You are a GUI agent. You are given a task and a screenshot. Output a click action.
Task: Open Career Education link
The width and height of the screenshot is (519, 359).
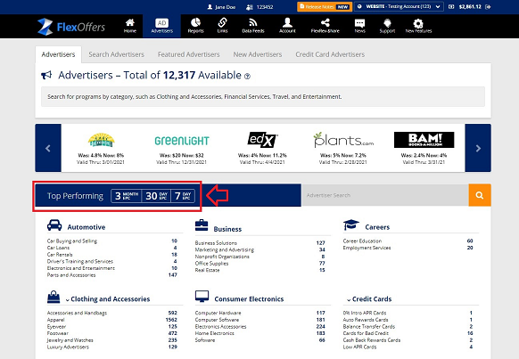click(362, 241)
